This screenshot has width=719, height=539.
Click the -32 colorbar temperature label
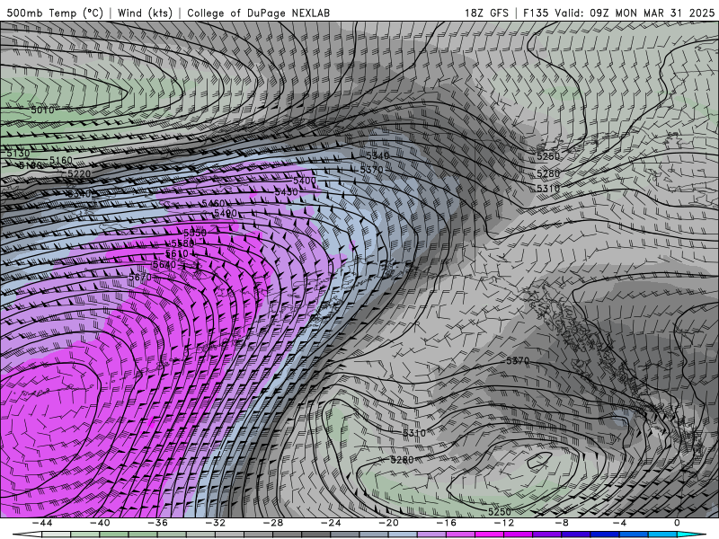click(216, 523)
